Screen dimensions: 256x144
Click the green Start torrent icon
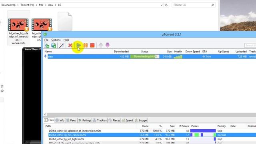[78, 45]
